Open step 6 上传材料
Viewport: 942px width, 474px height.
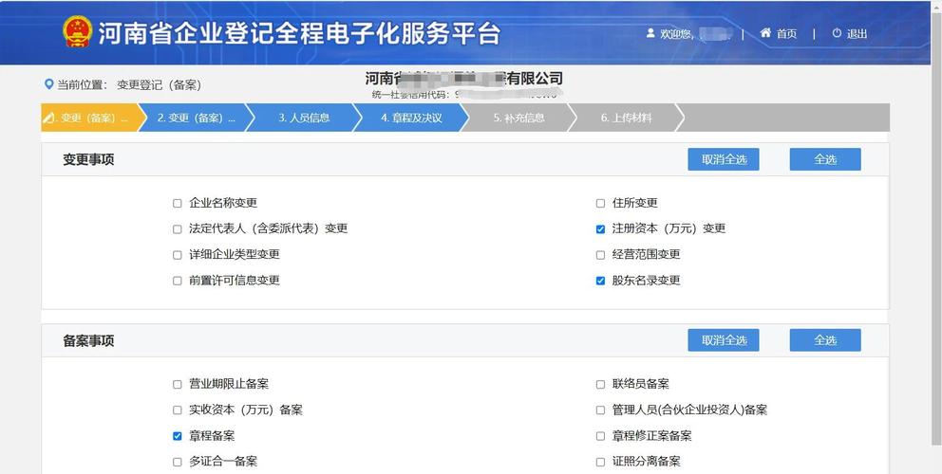(626, 118)
